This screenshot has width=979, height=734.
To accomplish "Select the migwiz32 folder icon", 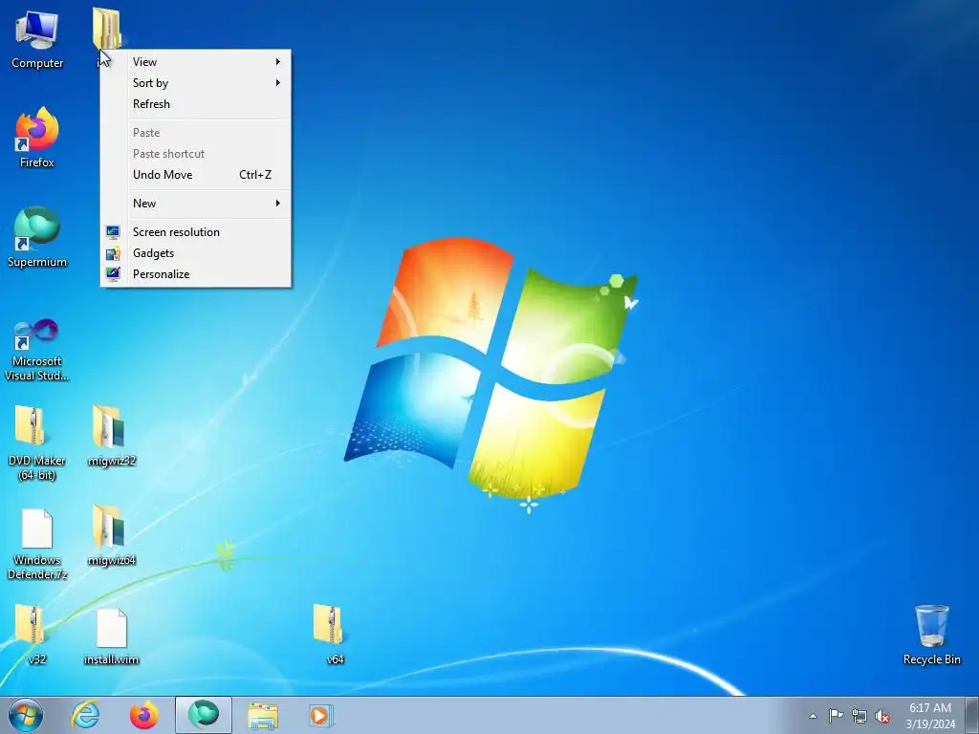I will (x=111, y=436).
